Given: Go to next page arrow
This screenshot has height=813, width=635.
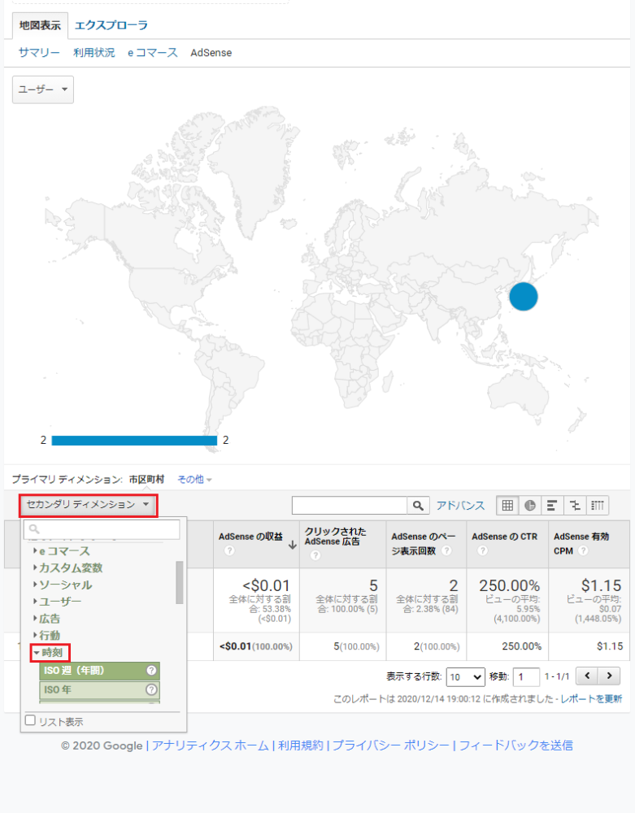Looking at the screenshot, I should pyautogui.click(x=610, y=676).
